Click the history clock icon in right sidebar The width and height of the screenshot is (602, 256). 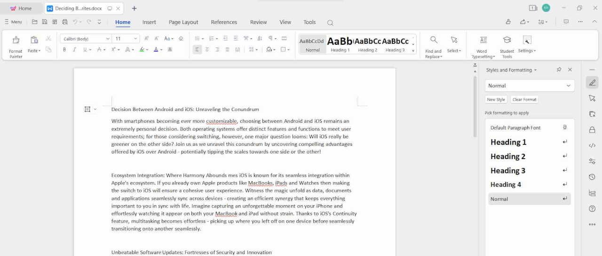coord(592,177)
